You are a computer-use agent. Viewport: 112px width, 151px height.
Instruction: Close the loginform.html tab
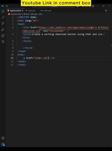22,11
